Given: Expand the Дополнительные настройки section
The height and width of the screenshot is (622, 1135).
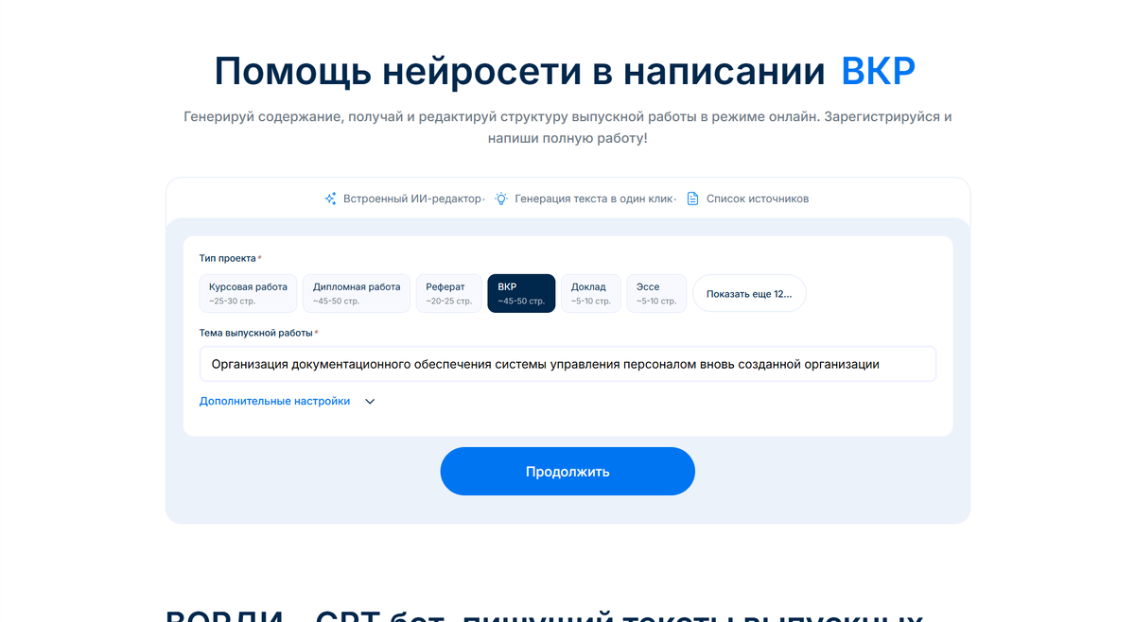Looking at the screenshot, I should [274, 401].
